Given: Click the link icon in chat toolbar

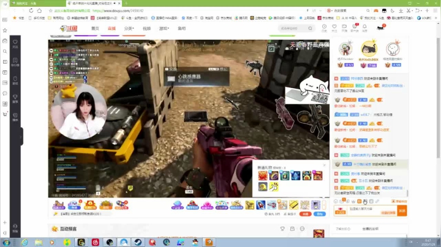Looking at the screenshot, I should [377, 201].
